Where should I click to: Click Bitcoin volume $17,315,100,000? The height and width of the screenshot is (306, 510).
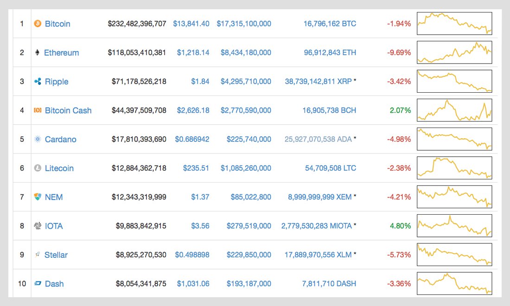244,24
